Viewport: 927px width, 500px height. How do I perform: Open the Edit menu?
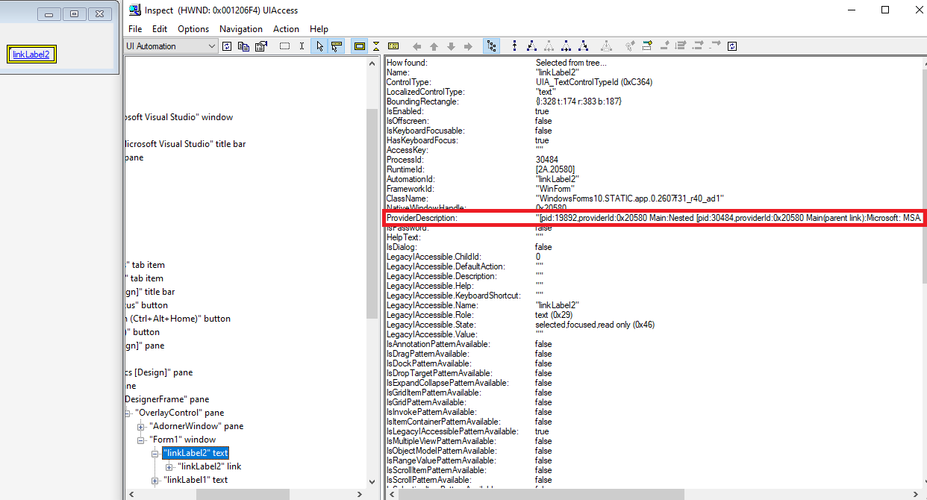(160, 29)
